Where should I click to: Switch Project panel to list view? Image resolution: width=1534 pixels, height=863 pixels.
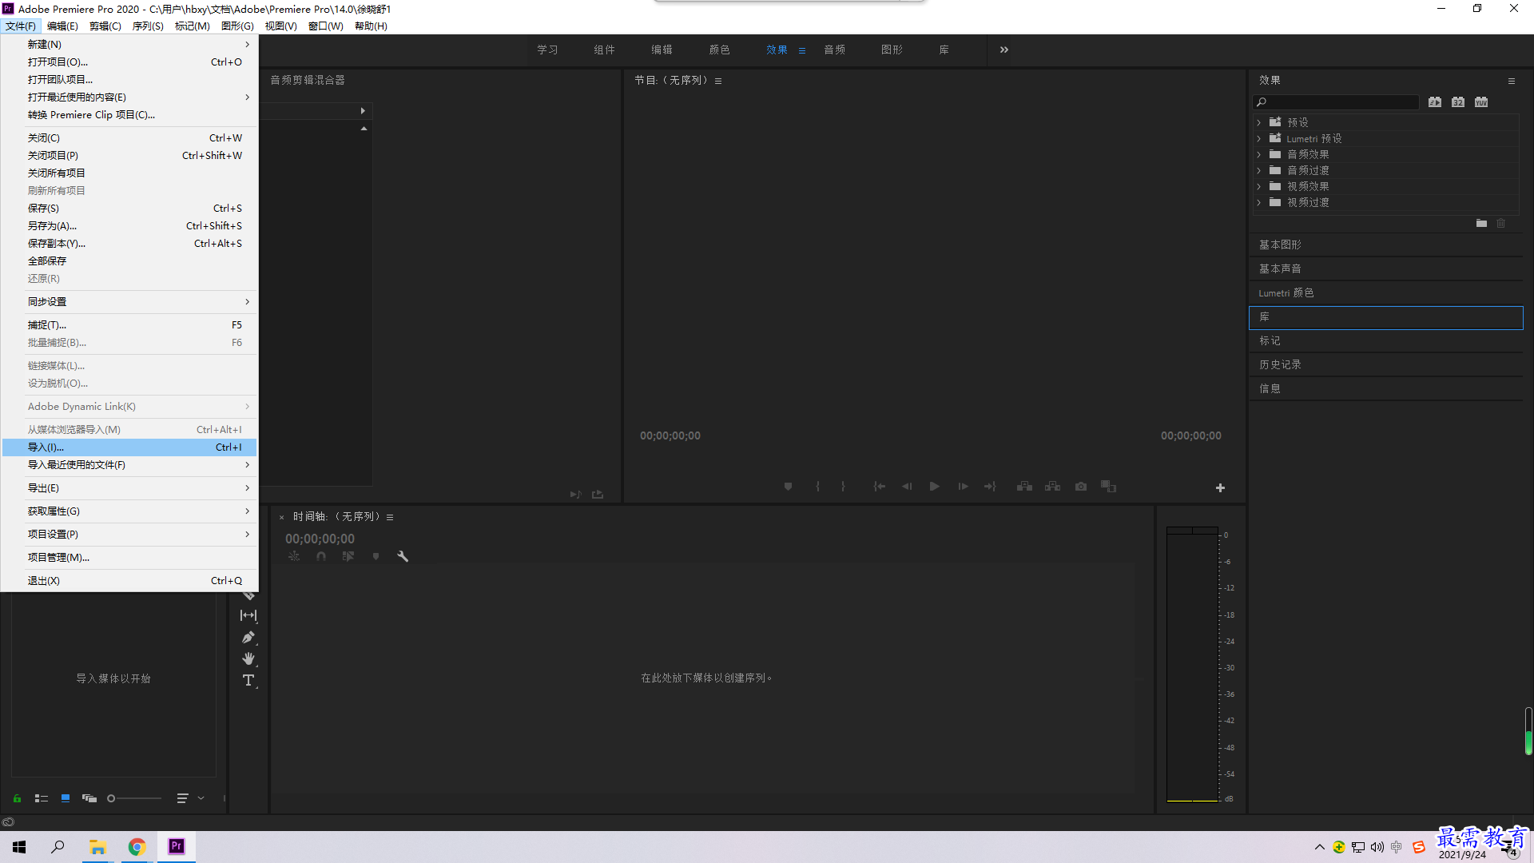coord(42,798)
